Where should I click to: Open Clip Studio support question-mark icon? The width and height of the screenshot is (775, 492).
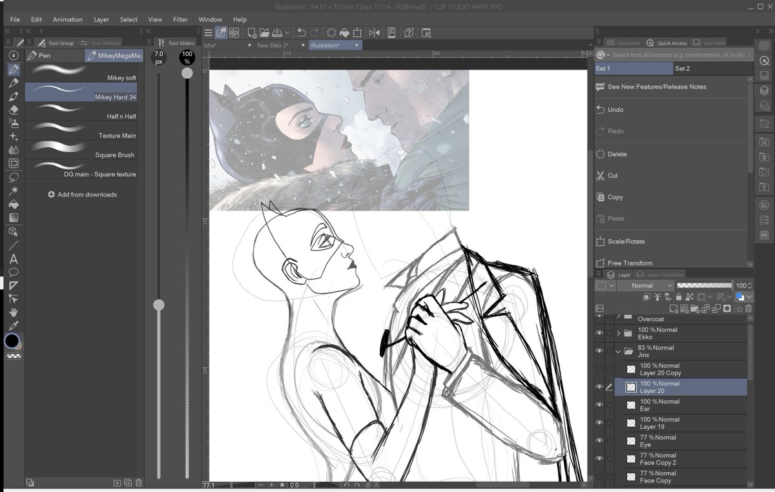coord(409,33)
